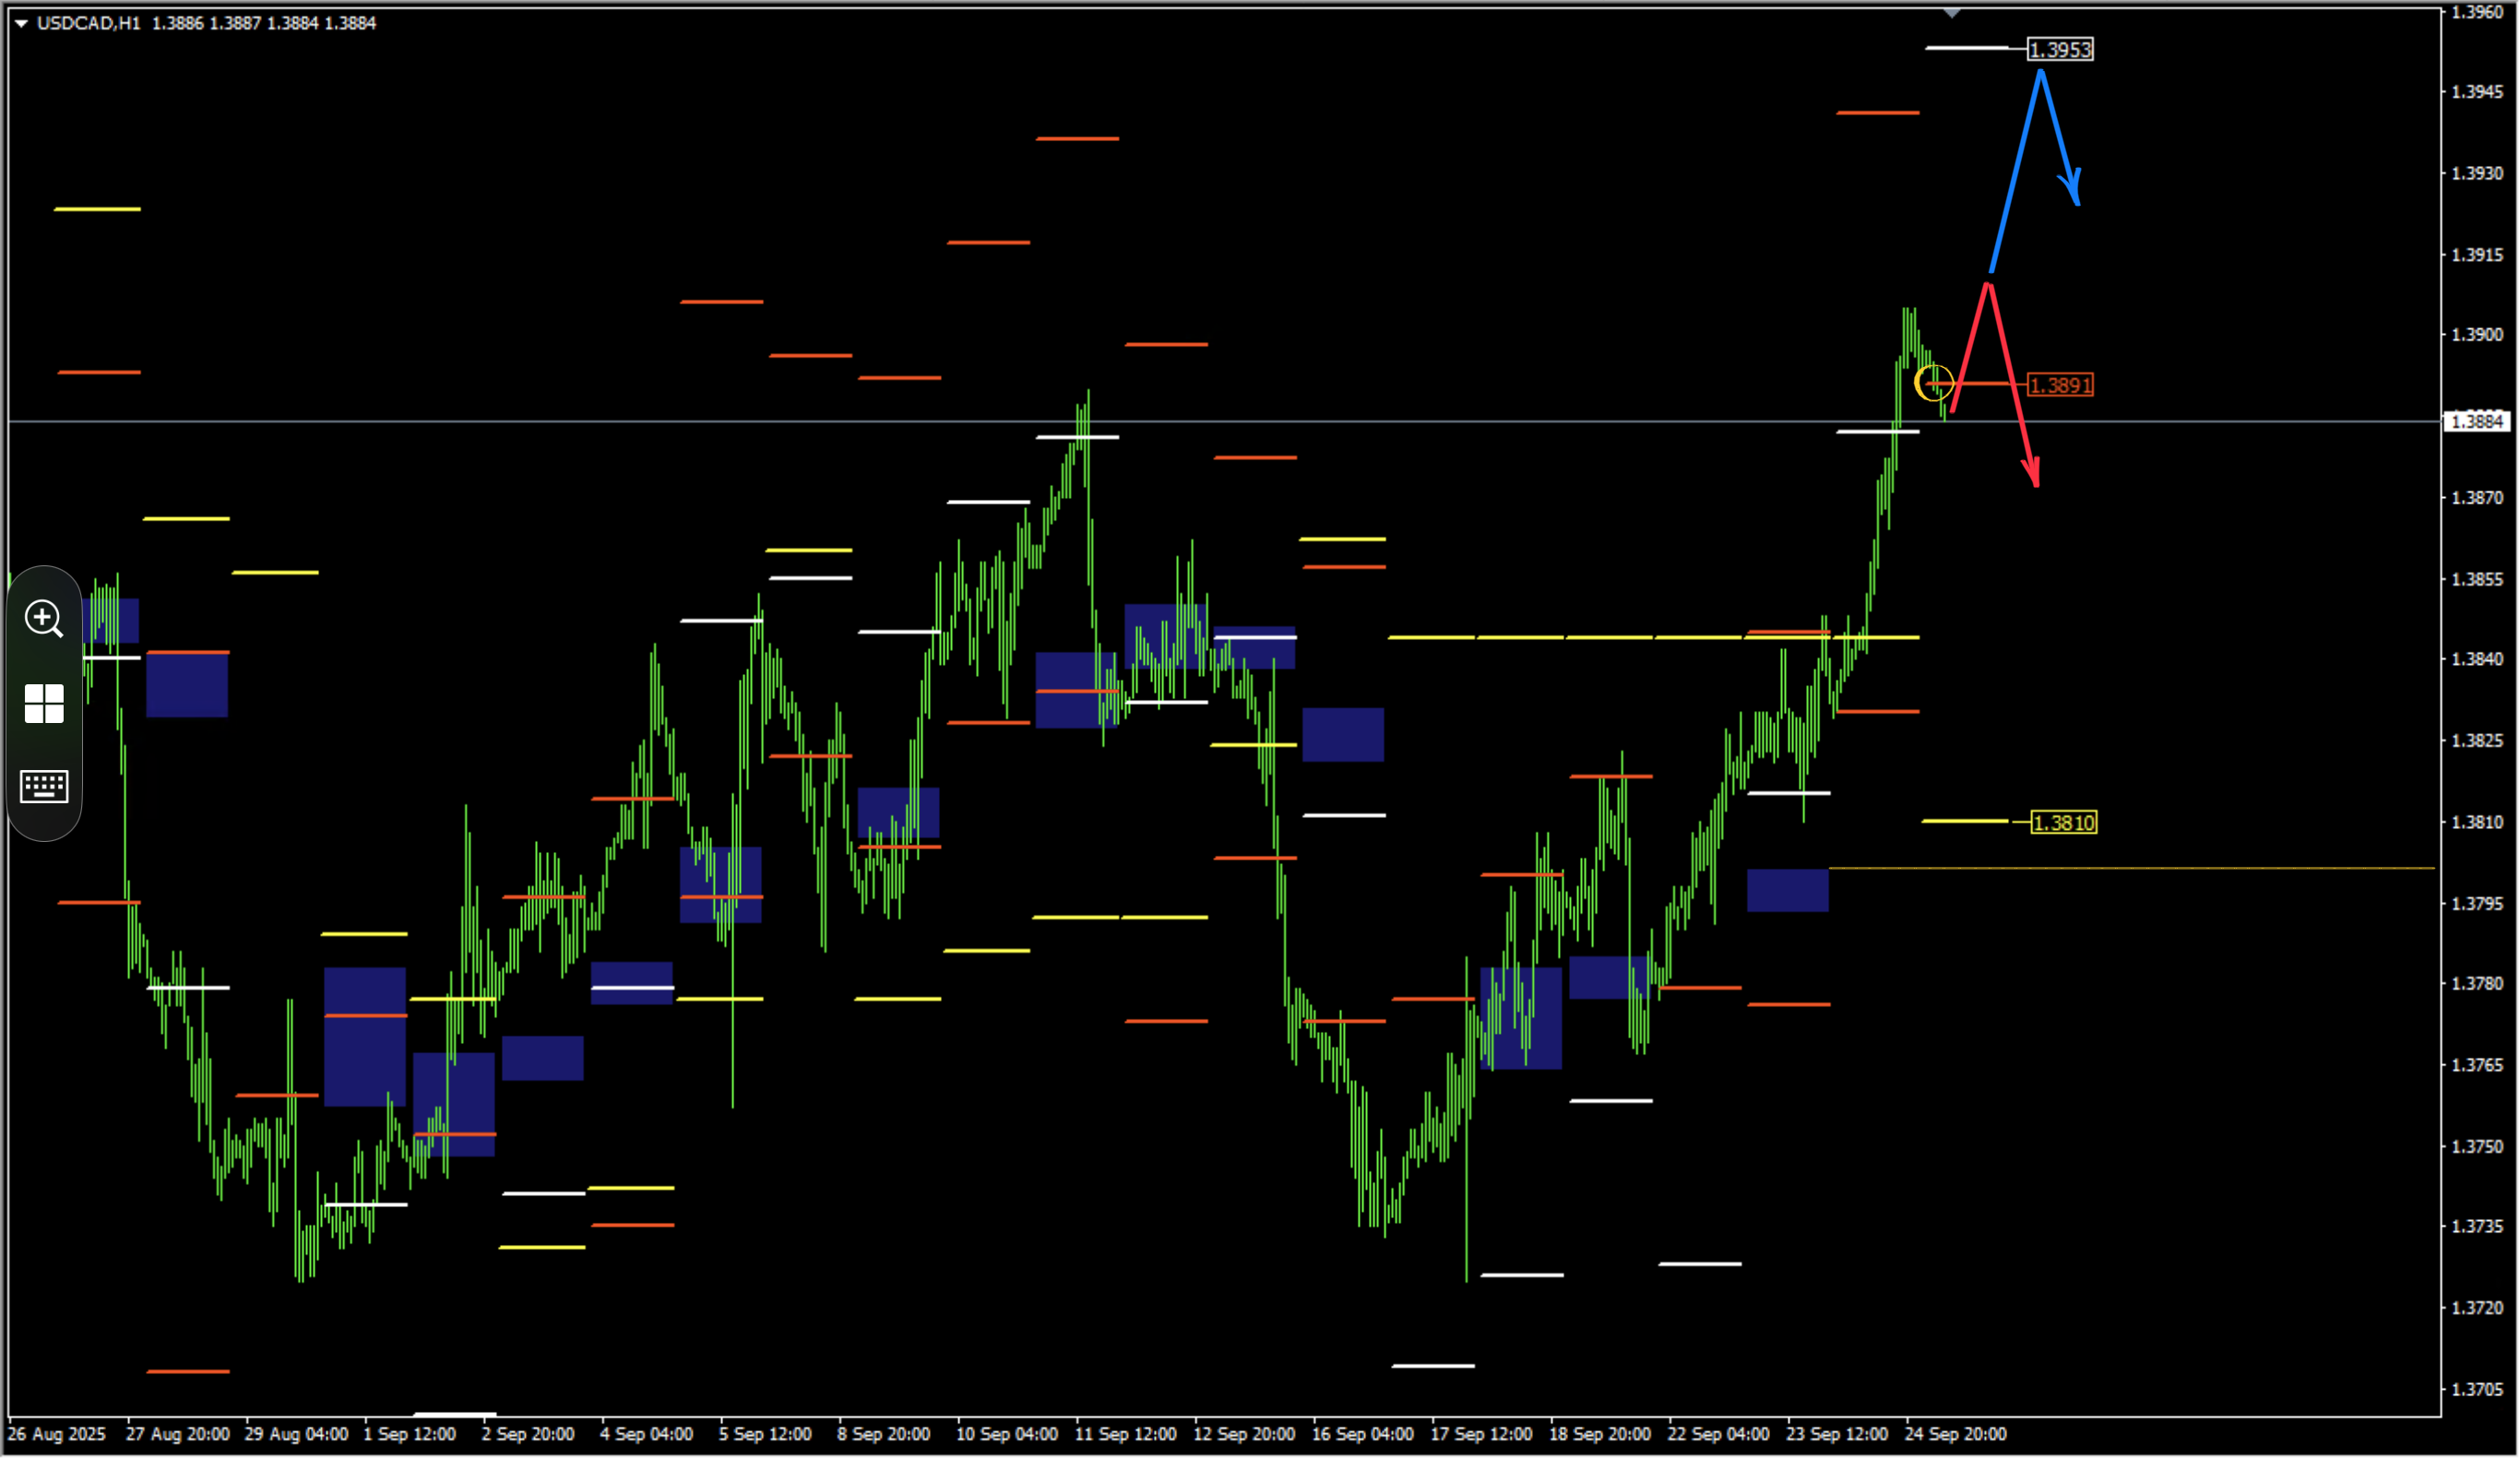Click the 10 Sep 04:00 time label
This screenshot has width=2520, height=1458.
[x=1008, y=1435]
